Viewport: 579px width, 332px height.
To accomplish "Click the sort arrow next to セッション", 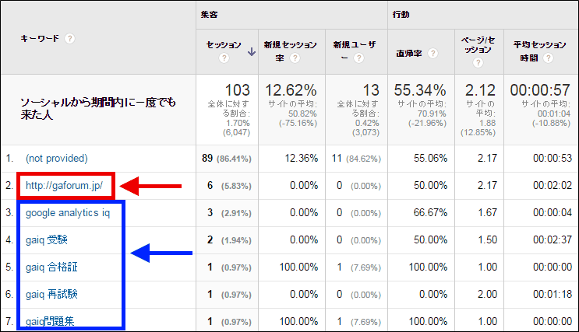I will click(251, 52).
